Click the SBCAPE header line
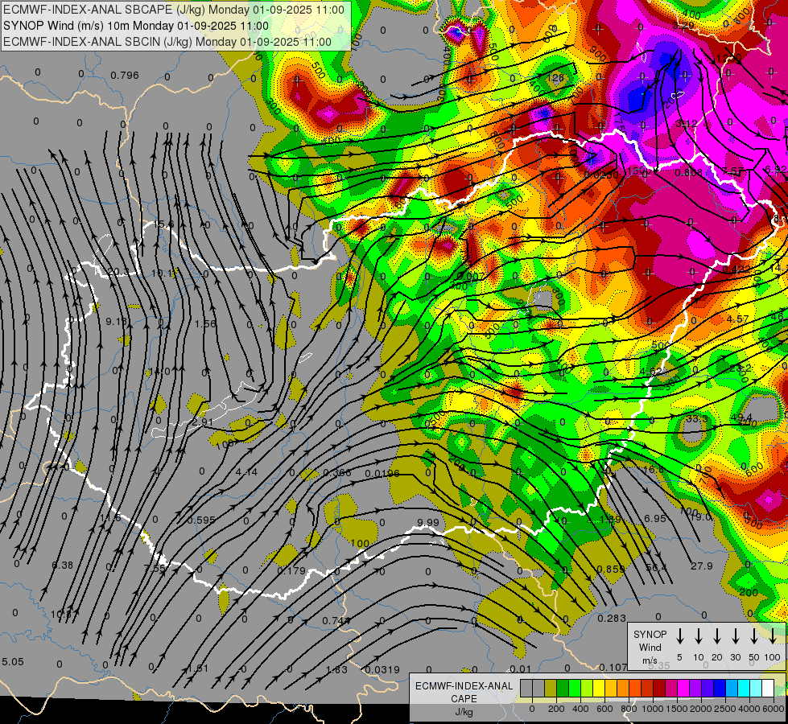Viewport: 788px width, 724px height. pos(174,10)
